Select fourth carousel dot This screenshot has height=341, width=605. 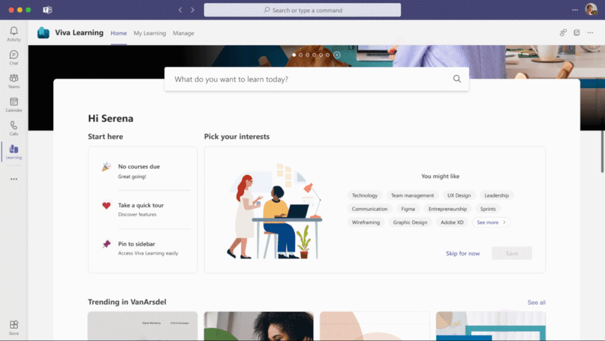[314, 55]
